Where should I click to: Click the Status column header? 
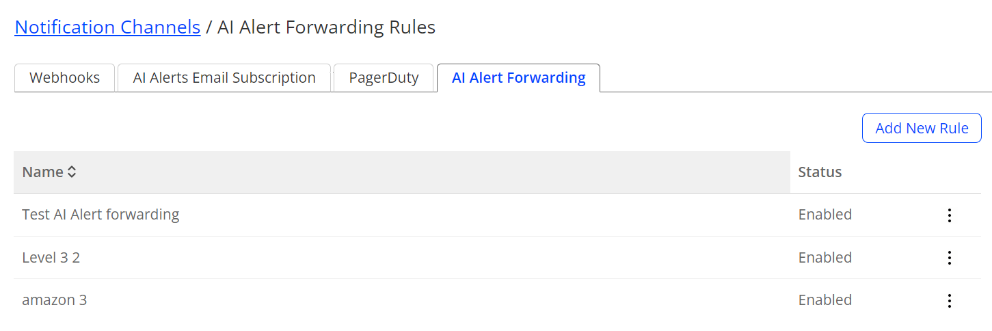(x=820, y=172)
